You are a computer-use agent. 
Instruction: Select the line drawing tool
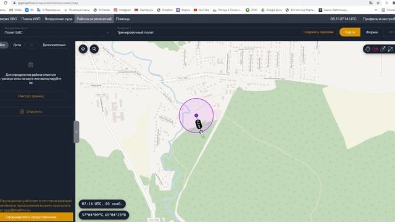tap(391, 49)
